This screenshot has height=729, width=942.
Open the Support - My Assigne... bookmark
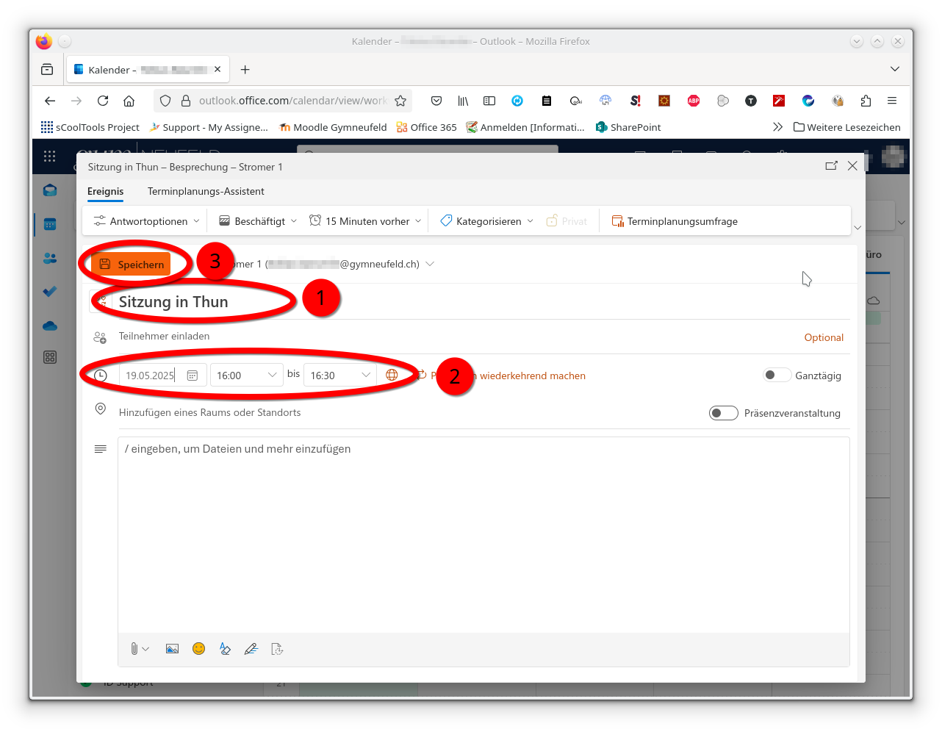click(x=208, y=127)
